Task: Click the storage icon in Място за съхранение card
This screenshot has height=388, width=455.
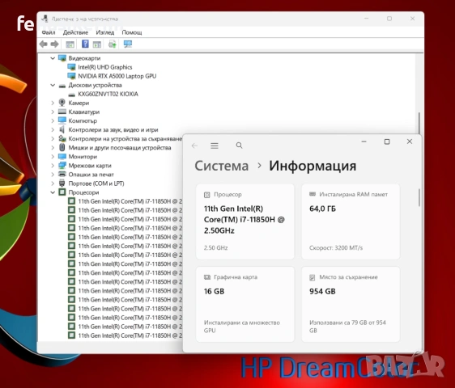Action: pos(313,277)
